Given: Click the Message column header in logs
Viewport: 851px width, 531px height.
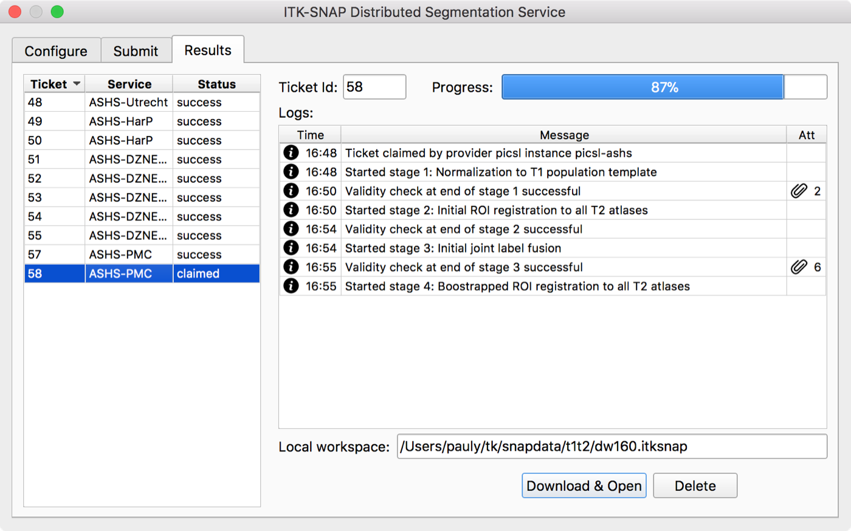Looking at the screenshot, I should [564, 135].
